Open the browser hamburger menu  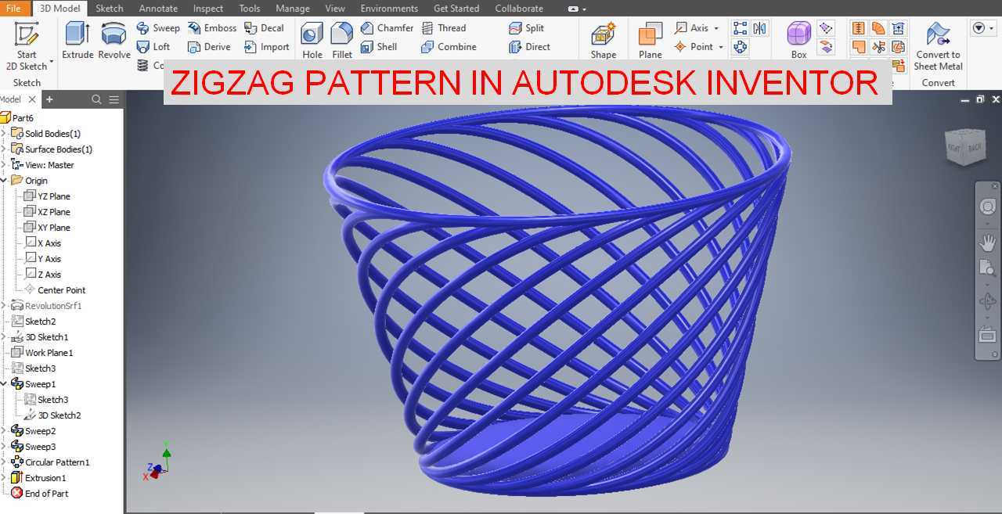click(x=114, y=99)
